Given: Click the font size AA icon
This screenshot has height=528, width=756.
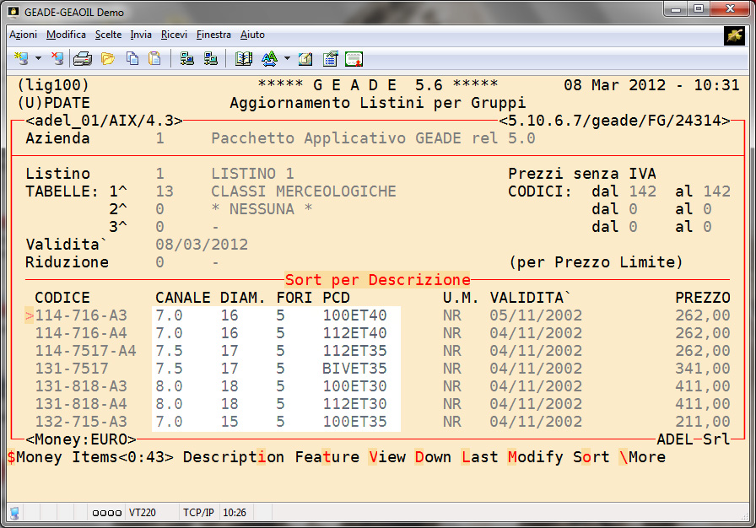Looking at the screenshot, I should point(269,59).
